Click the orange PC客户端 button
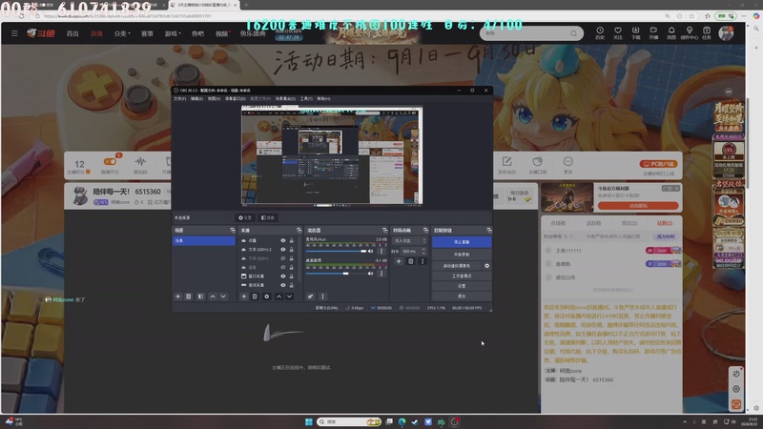The height and width of the screenshot is (429, 763). 658,164
